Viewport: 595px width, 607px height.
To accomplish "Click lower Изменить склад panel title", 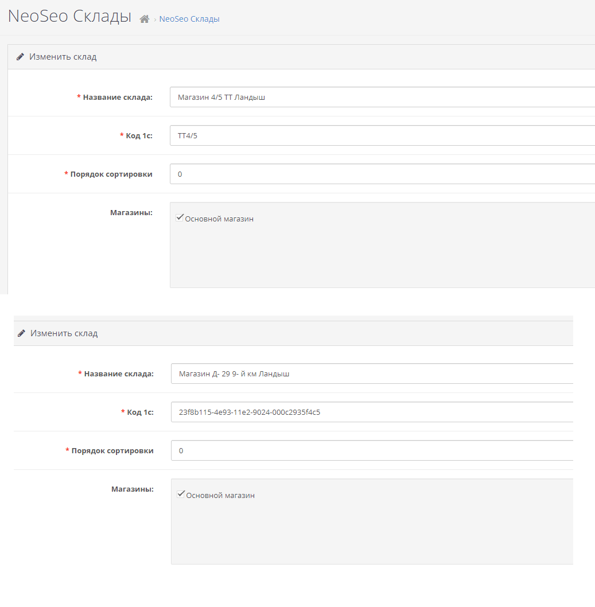I will point(64,333).
